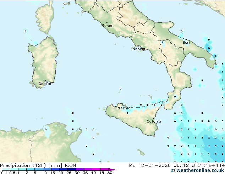Click the Catania city marker dot

click(154, 119)
